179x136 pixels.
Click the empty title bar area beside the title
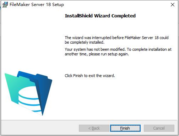(x=116, y=5)
